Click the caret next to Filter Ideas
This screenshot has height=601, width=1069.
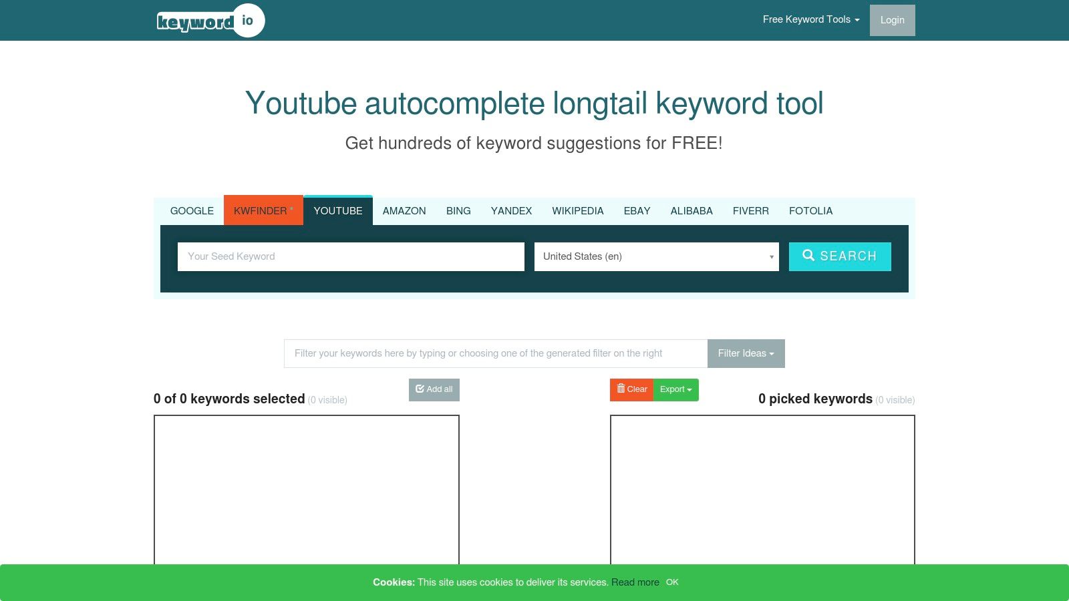[x=770, y=353]
